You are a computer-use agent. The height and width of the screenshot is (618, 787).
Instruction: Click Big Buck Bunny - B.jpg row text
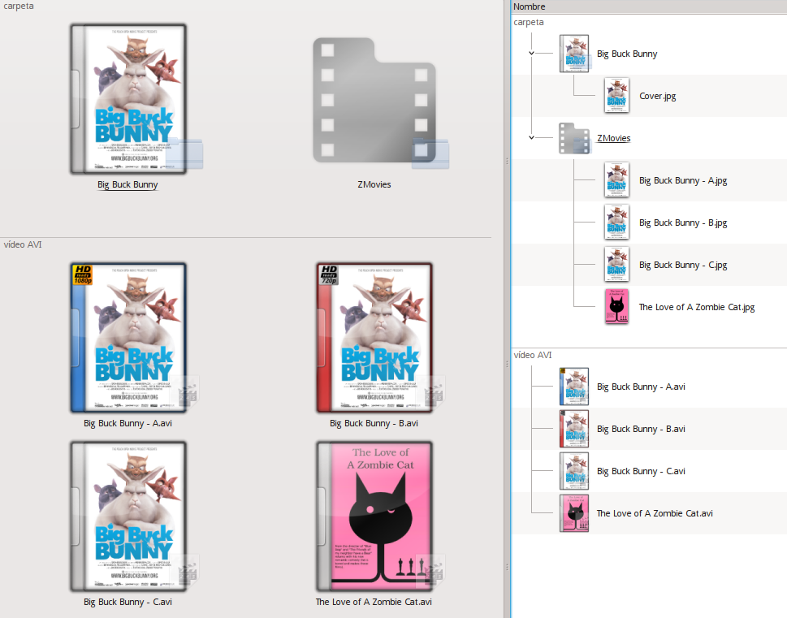683,223
